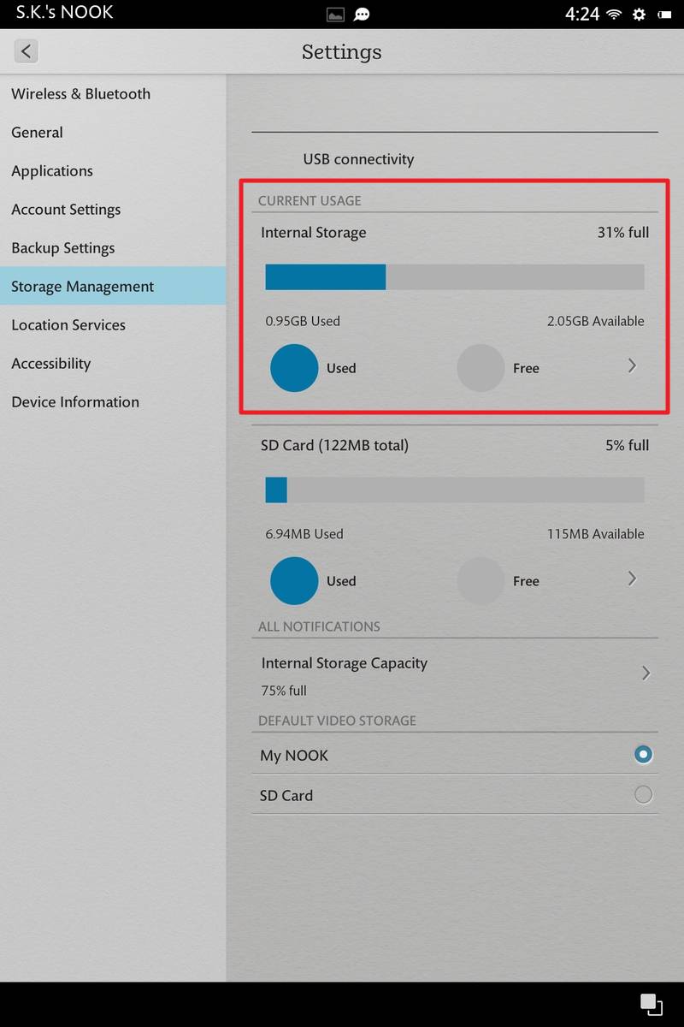Tap the gray Free circle under SD Card
Viewport: 684px width, 1027px height.
(x=481, y=581)
